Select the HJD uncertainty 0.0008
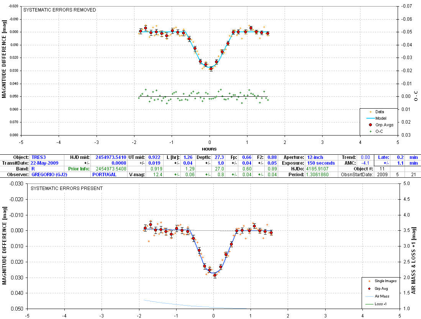Screen dimensions: 421x319 [119, 163]
